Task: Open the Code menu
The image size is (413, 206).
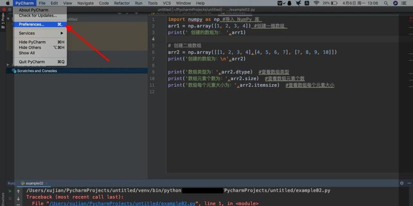Action: pyautogui.click(x=104, y=3)
